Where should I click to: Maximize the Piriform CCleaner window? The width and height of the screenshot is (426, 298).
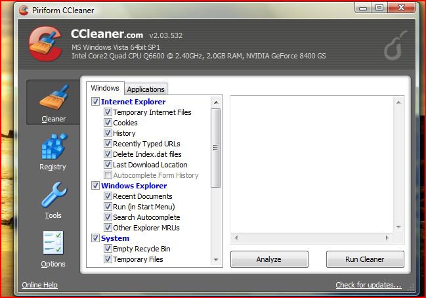click(x=379, y=8)
